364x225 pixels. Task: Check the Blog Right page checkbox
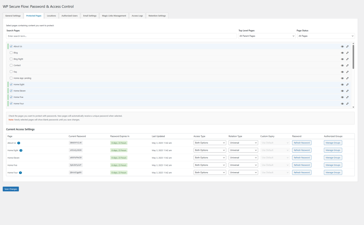(11, 59)
